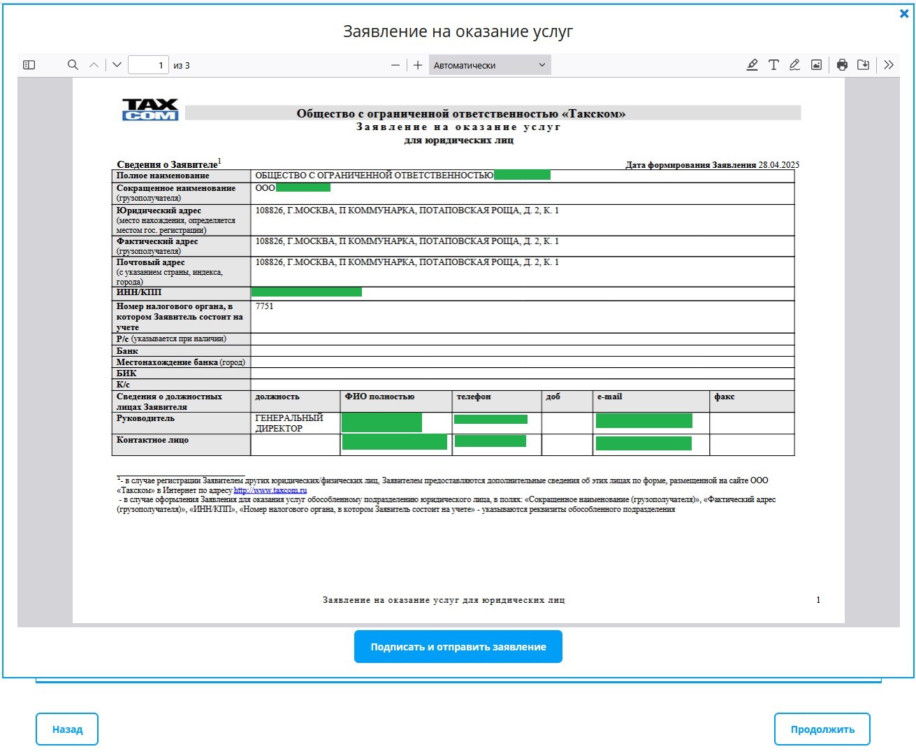Viewport: 916px width, 756px height.
Task: Select the add text tool
Action: 773,65
